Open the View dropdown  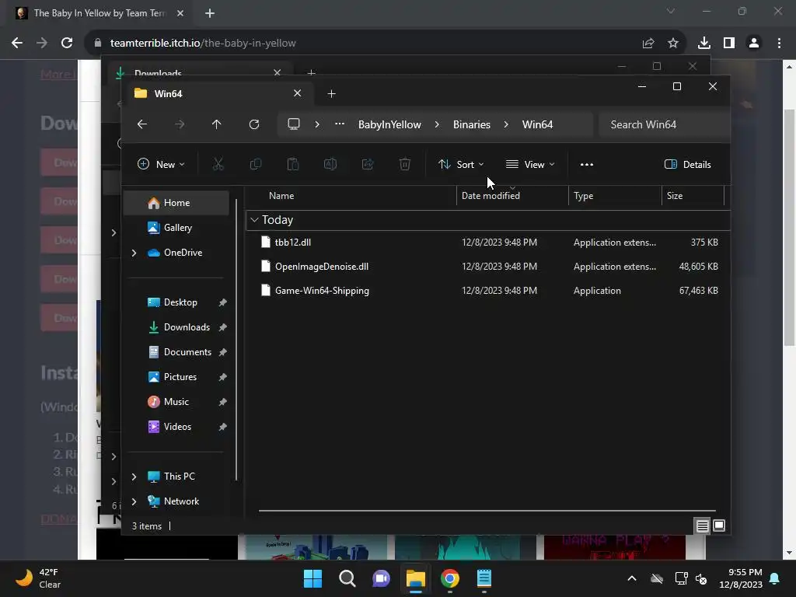[x=530, y=165]
